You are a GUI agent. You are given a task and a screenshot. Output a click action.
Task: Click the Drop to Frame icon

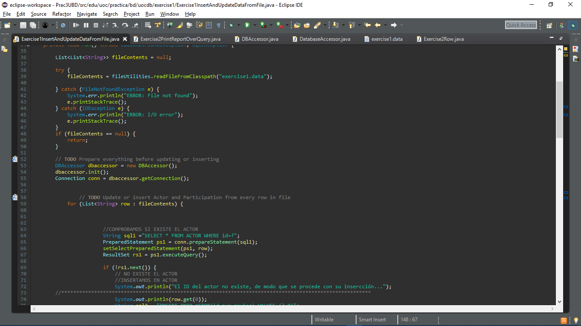point(148,25)
